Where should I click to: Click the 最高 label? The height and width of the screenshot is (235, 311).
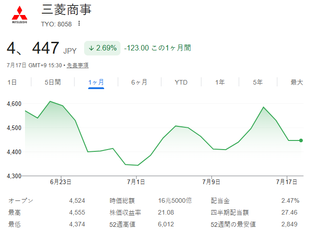pyautogui.click(x=15, y=213)
